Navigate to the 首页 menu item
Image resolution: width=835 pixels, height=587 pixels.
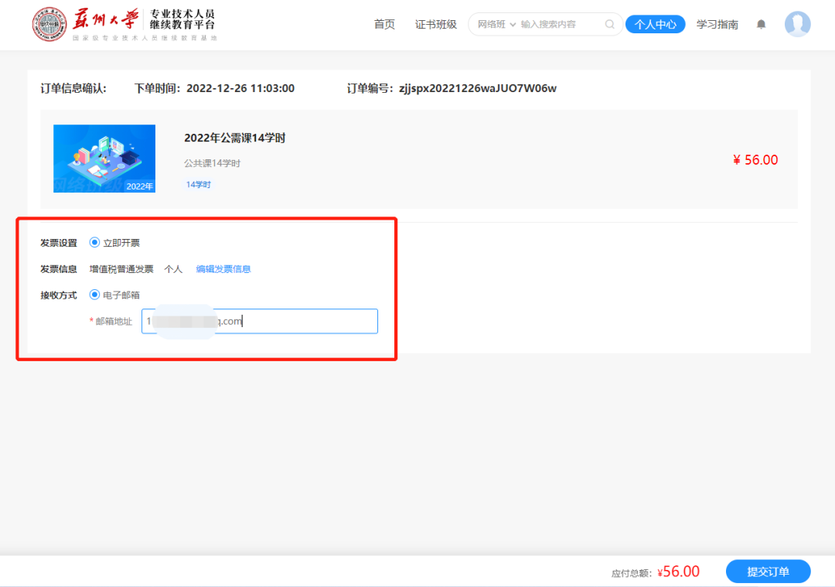[384, 24]
